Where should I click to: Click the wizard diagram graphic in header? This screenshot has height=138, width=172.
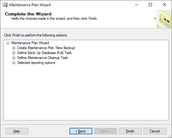coord(162,19)
